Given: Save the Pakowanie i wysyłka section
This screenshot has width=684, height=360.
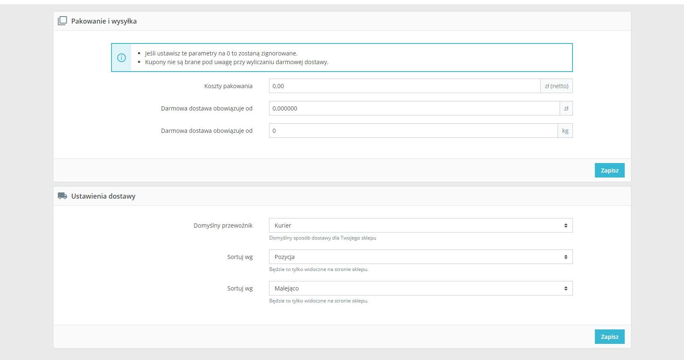Looking at the screenshot, I should pyautogui.click(x=609, y=170).
